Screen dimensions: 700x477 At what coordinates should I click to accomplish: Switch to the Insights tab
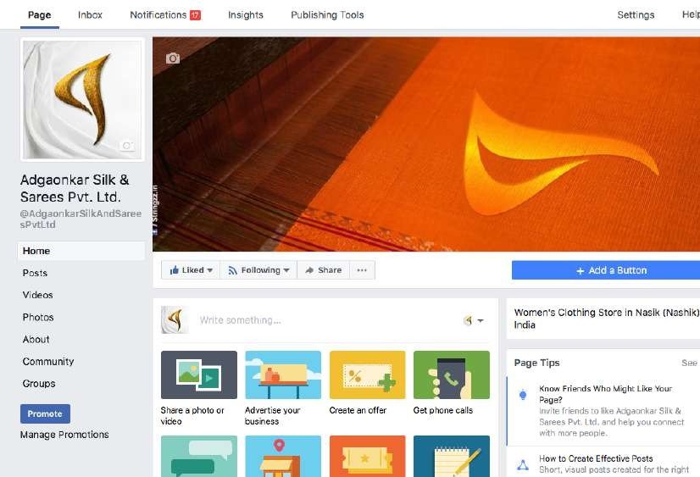[246, 15]
